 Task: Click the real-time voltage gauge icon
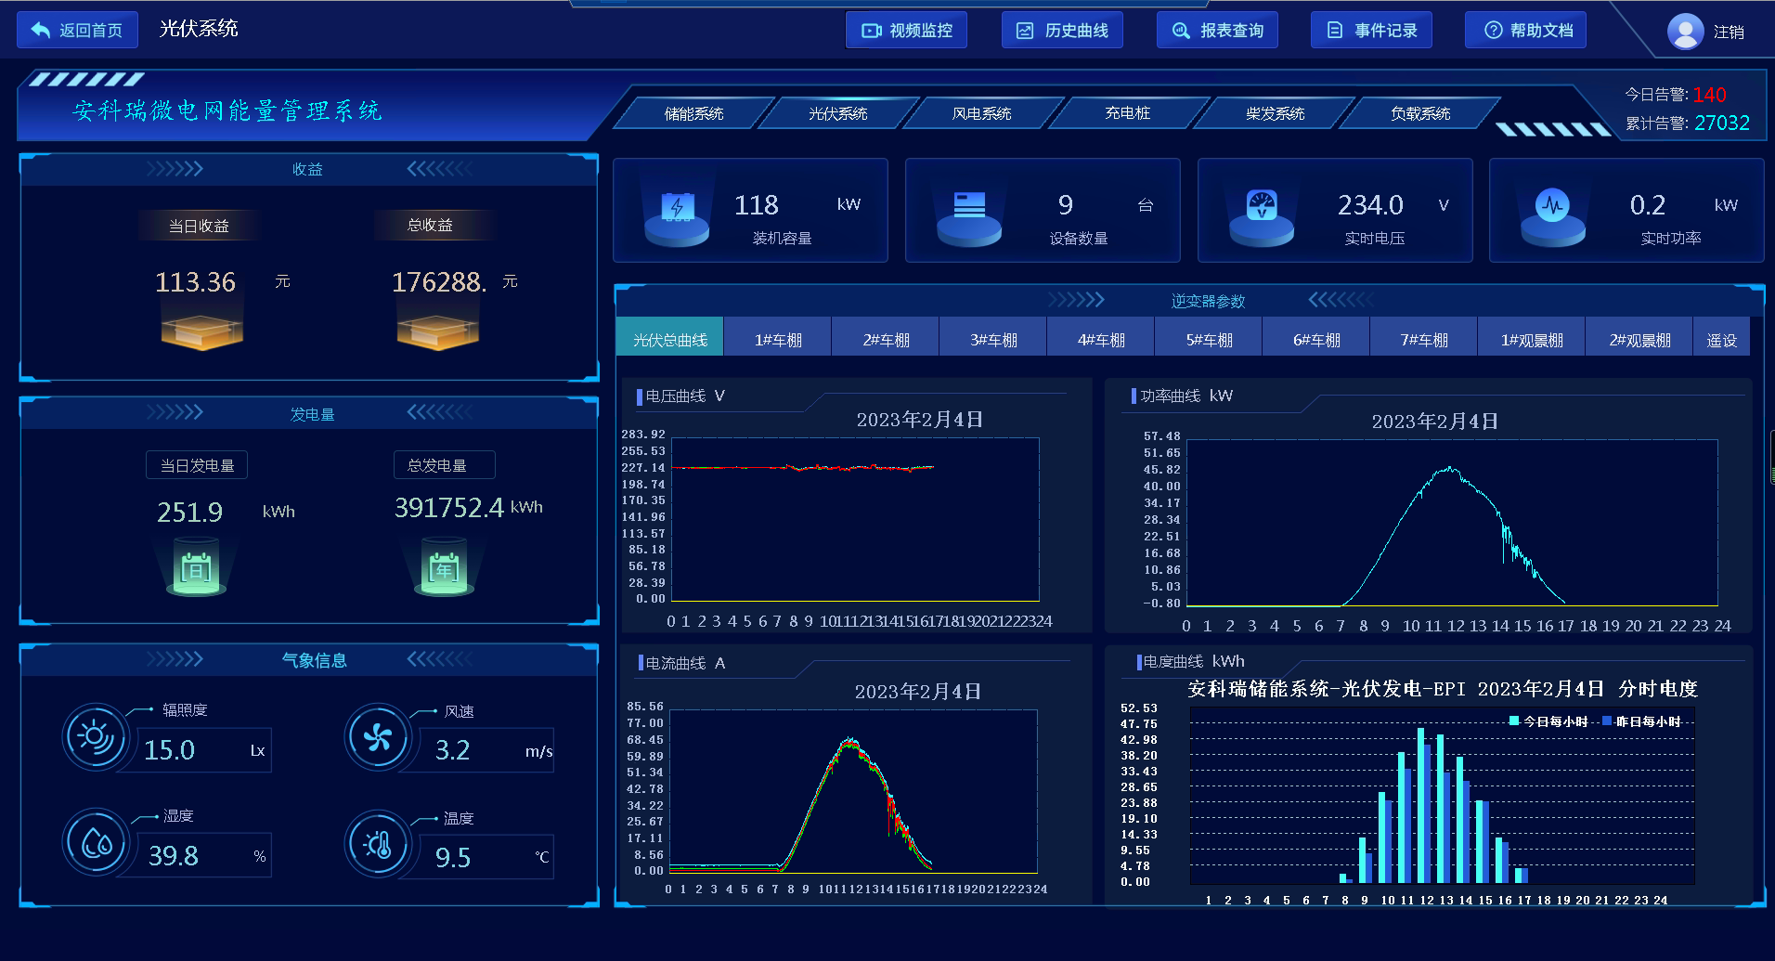pyautogui.click(x=1261, y=206)
